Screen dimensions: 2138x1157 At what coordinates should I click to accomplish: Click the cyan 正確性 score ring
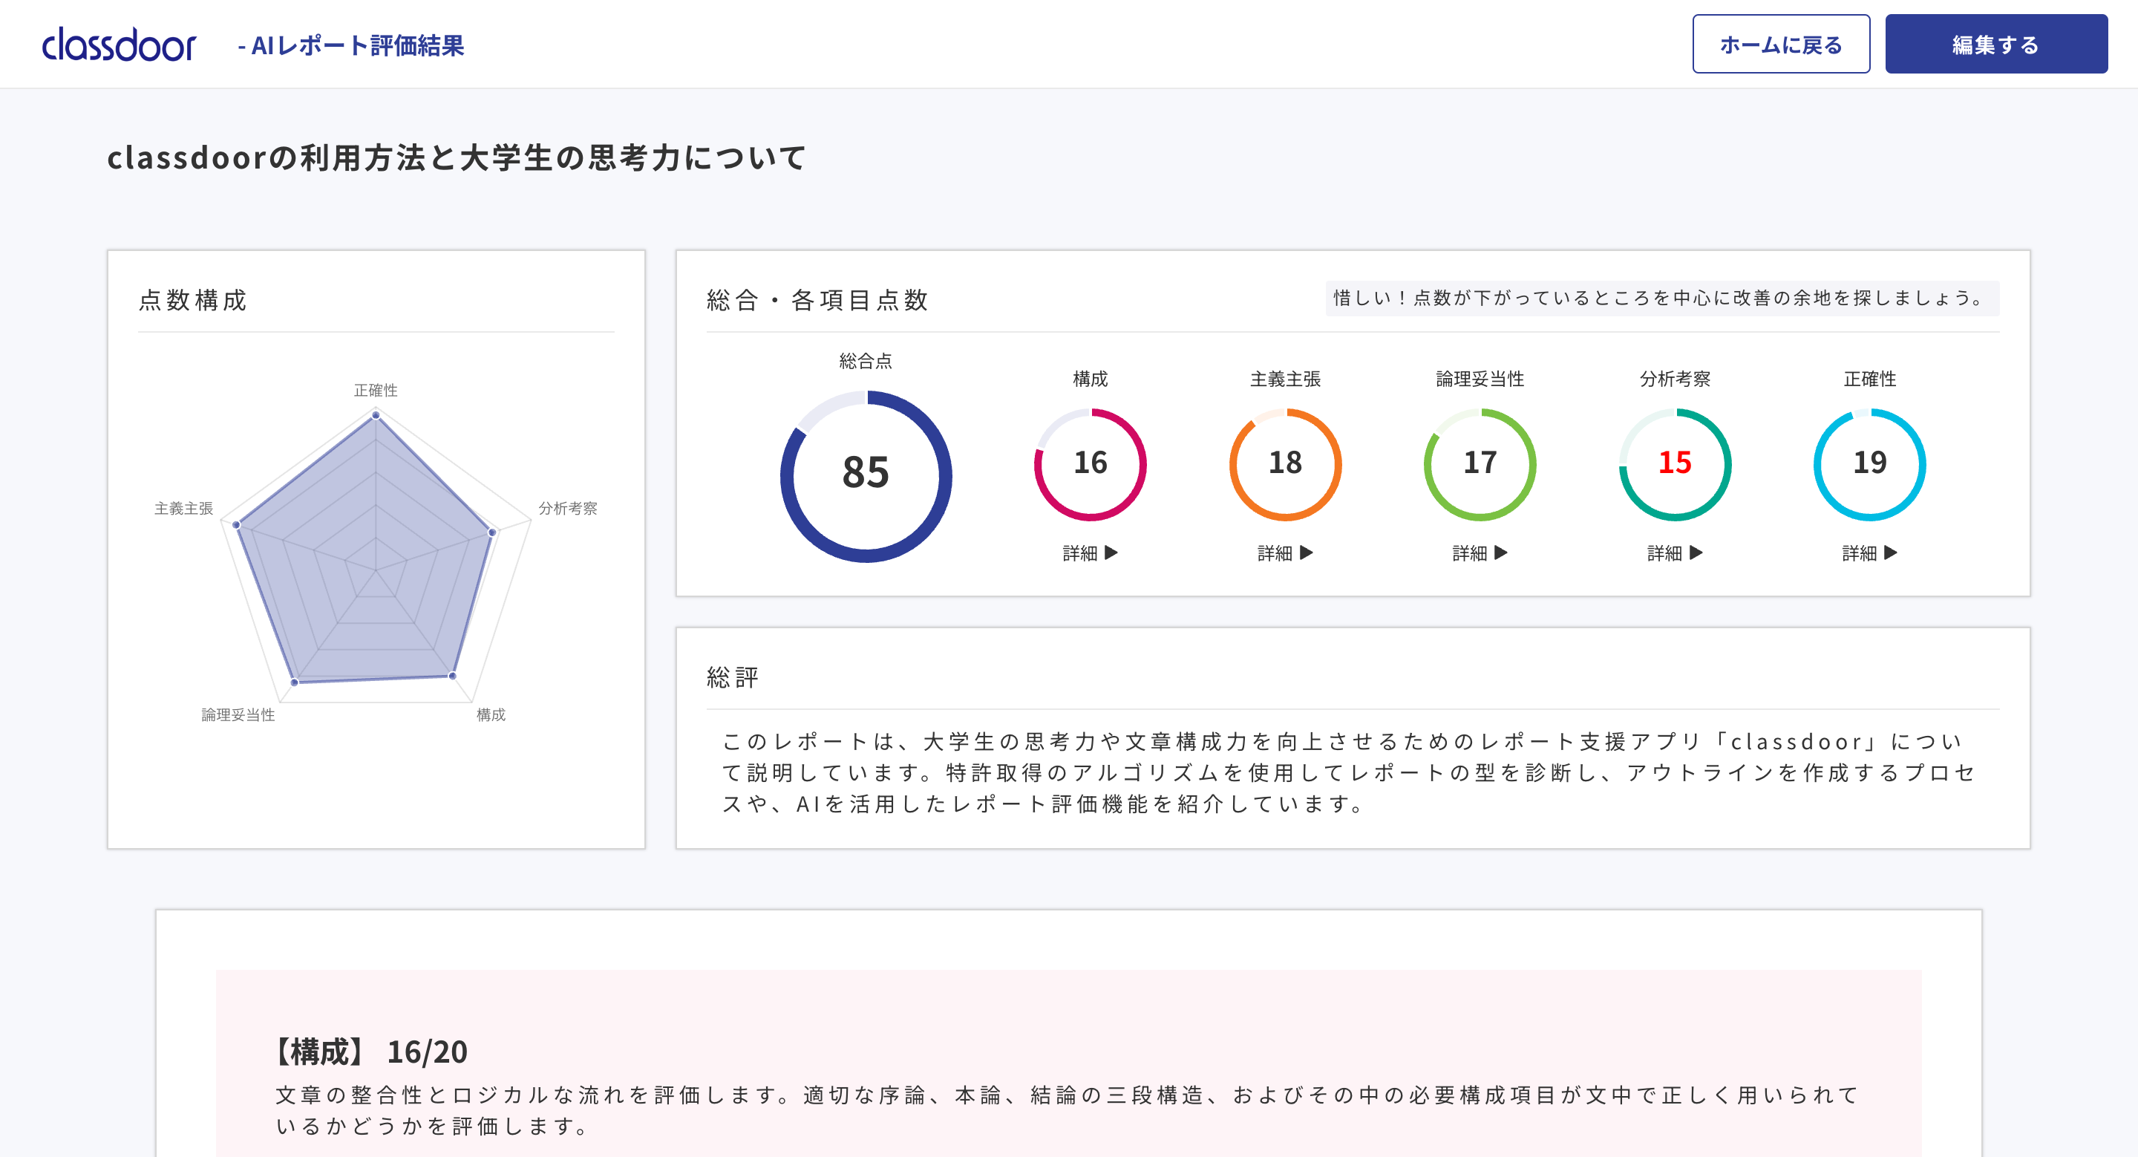[1869, 463]
